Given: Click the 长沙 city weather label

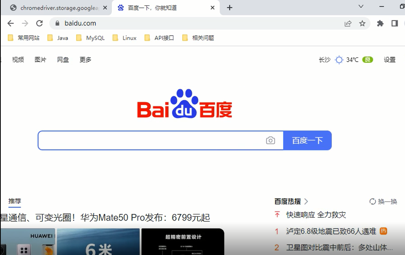Looking at the screenshot, I should 325,60.
